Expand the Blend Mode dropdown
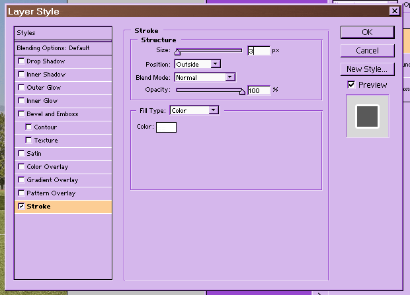This screenshot has height=295, width=410. tap(205, 77)
